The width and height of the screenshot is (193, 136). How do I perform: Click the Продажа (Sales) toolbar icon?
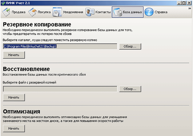click(6, 12)
